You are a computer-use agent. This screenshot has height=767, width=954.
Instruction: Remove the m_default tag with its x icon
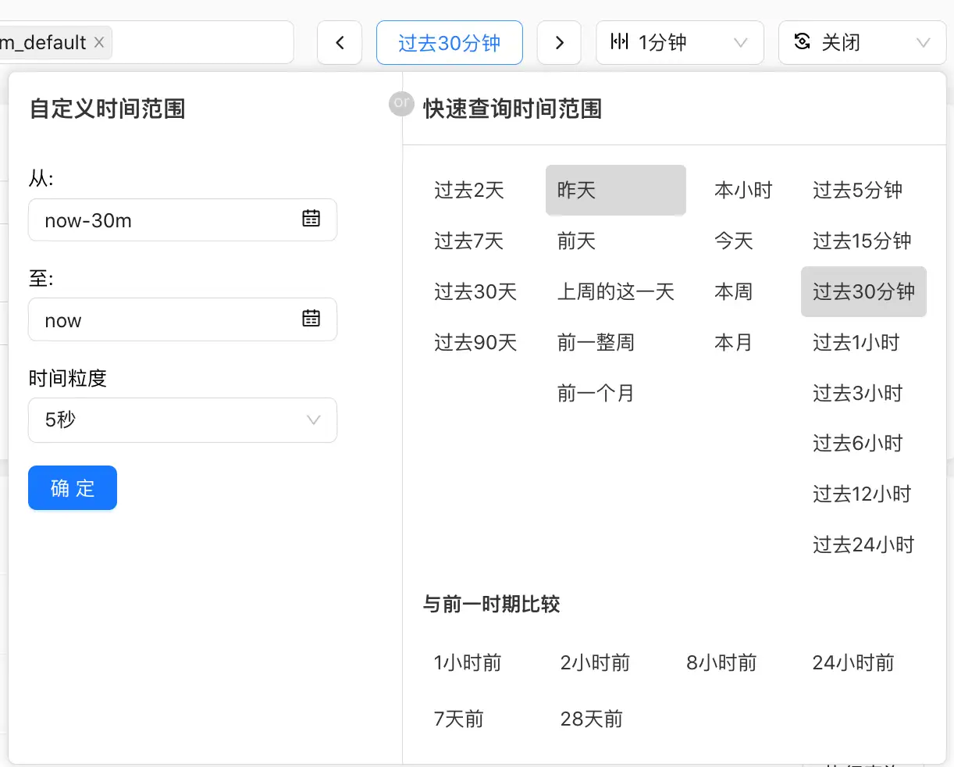[99, 42]
